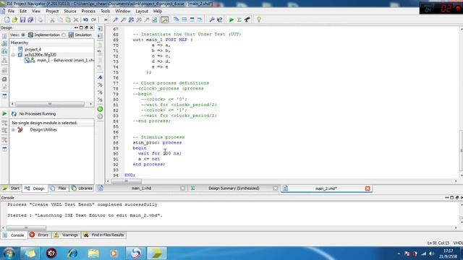Open the Libraries panel tab
The image size is (463, 260).
point(82,188)
